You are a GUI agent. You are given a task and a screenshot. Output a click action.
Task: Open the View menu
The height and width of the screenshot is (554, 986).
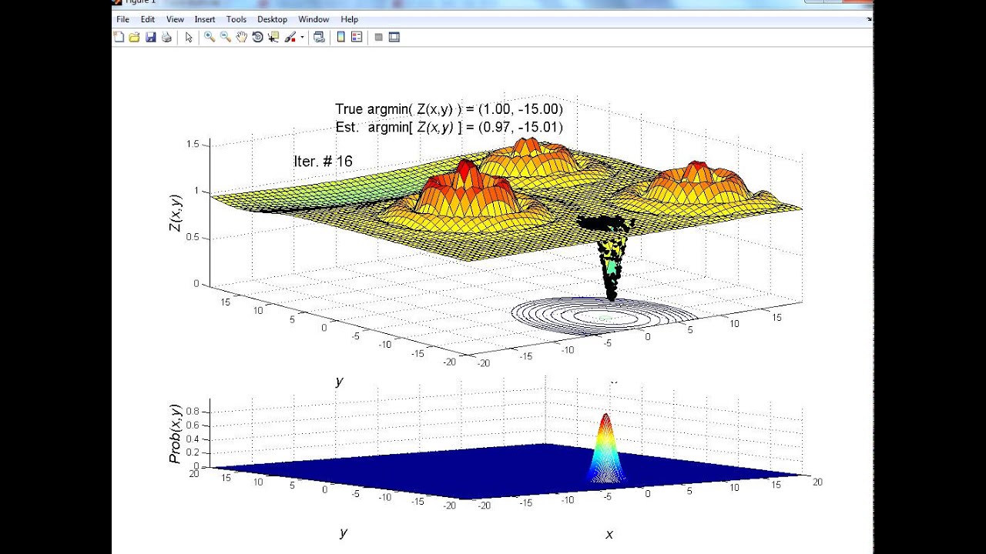pos(175,19)
